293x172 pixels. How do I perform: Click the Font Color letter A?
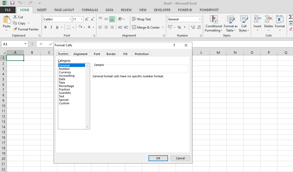click(x=89, y=27)
